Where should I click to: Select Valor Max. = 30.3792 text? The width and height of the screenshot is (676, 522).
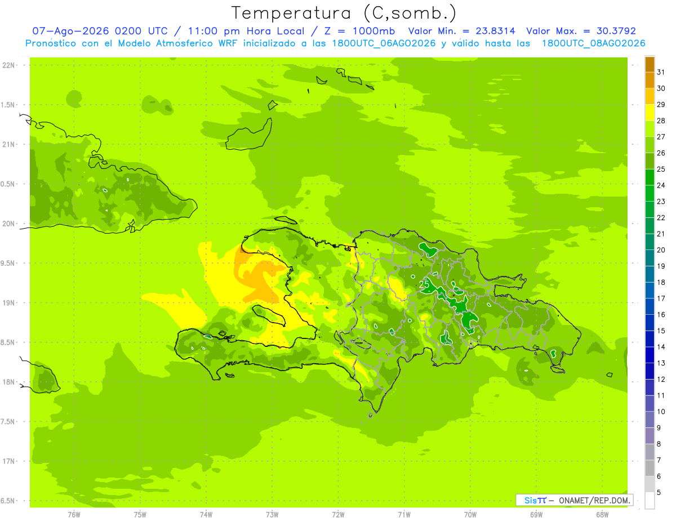[x=581, y=31]
